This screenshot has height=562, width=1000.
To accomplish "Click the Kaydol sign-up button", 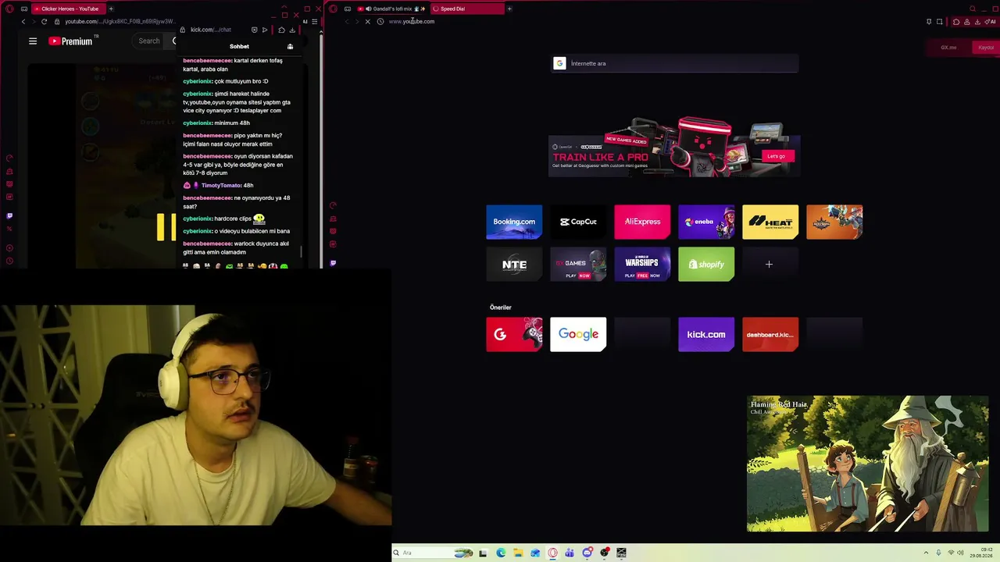I will click(986, 48).
